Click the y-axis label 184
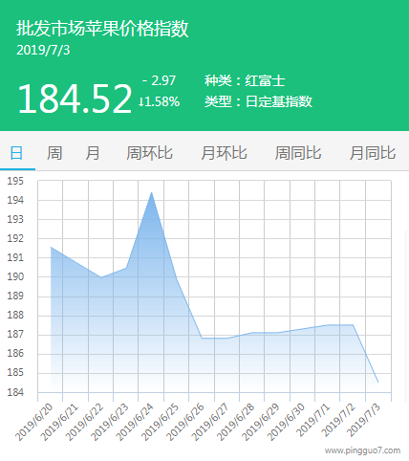Image resolution: width=409 pixels, height=461 pixels. (15, 392)
